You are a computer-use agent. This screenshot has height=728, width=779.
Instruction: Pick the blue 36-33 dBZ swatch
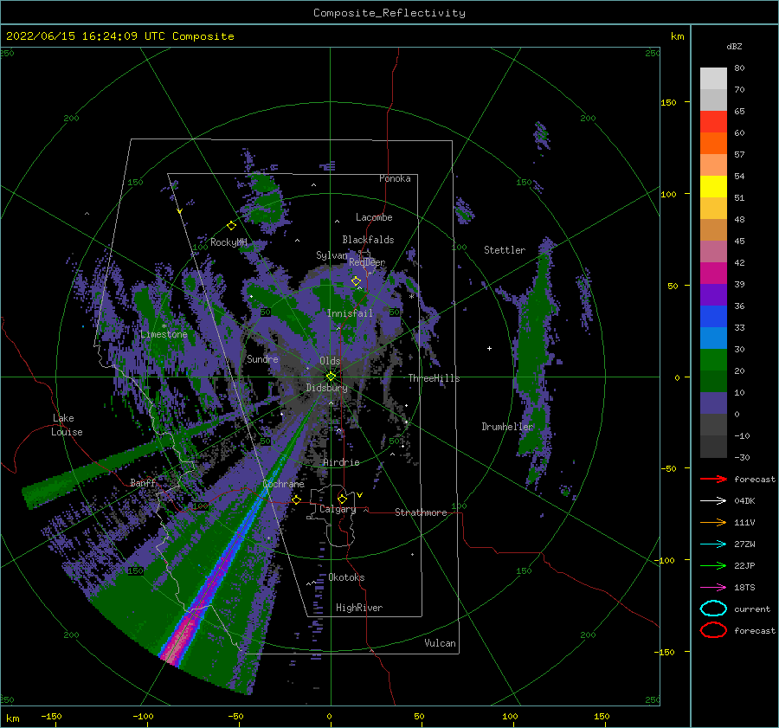point(713,316)
